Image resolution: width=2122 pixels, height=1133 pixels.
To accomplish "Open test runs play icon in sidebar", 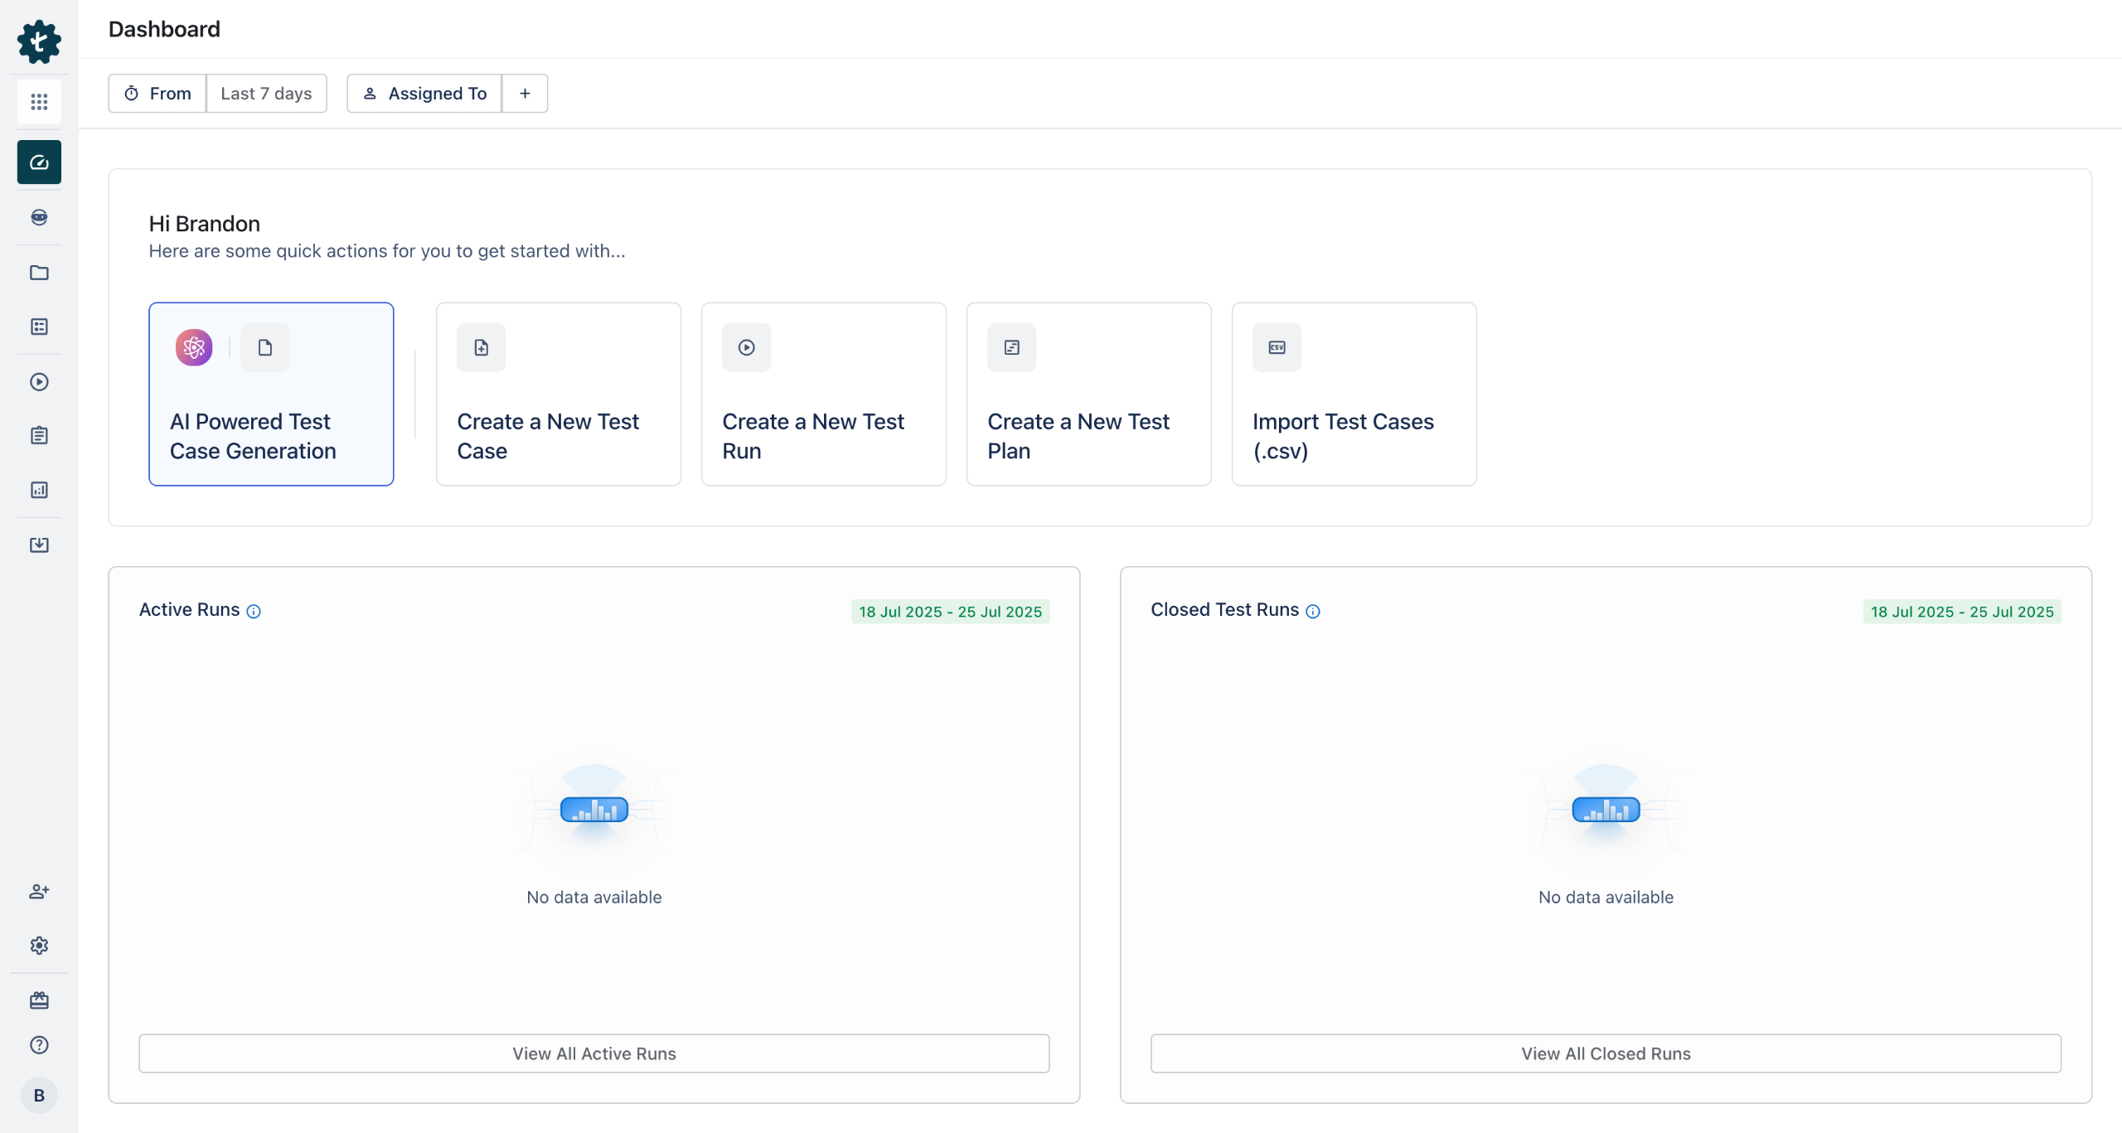I will click(39, 382).
